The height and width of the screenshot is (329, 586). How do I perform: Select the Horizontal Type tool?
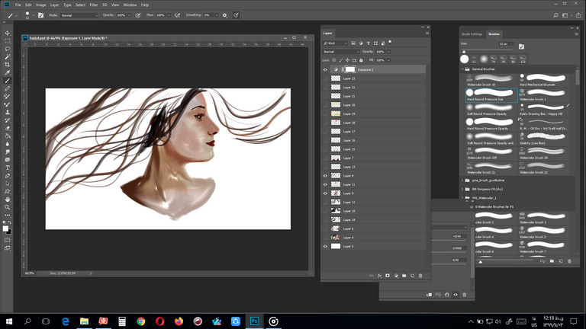(7, 168)
